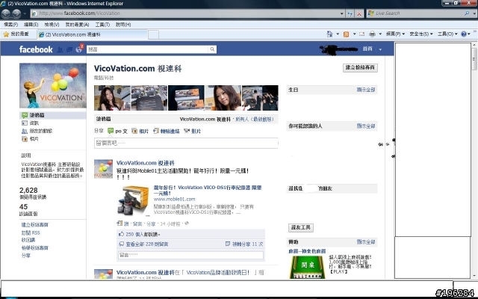Open the 安全性(S) Safety dropdown
The height and width of the screenshot is (299, 478).
click(x=421, y=34)
